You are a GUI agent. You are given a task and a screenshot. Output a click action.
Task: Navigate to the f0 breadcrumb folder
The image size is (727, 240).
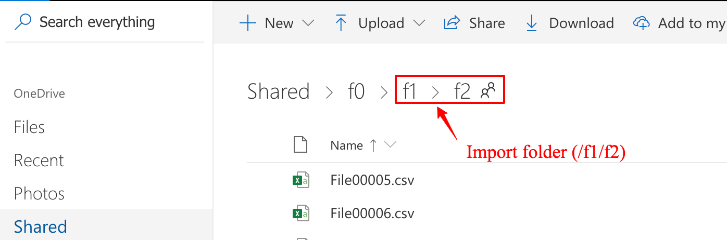356,92
